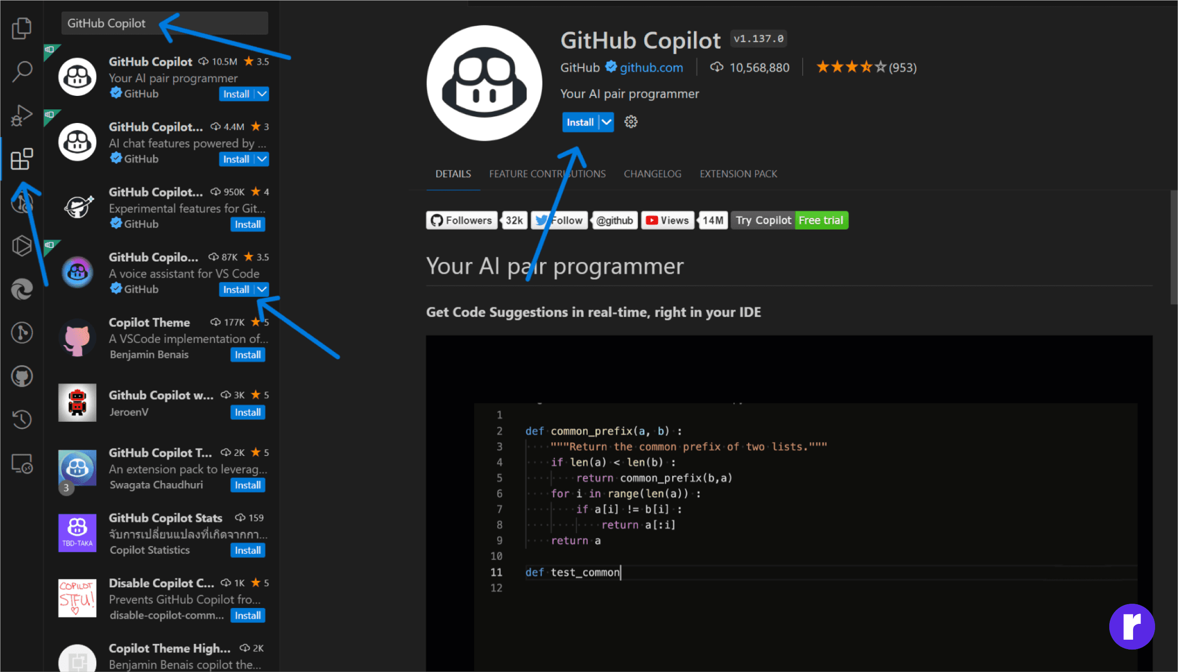Open the Explorer view in the activity bar

click(22, 28)
